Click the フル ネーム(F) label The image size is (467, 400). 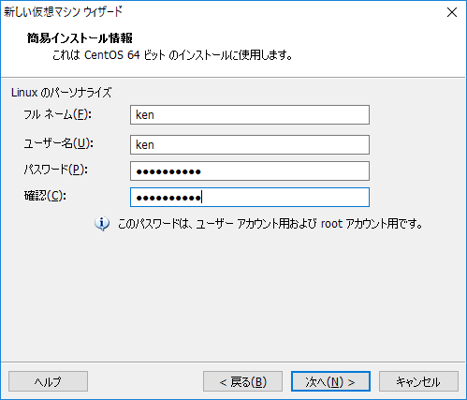click(58, 114)
